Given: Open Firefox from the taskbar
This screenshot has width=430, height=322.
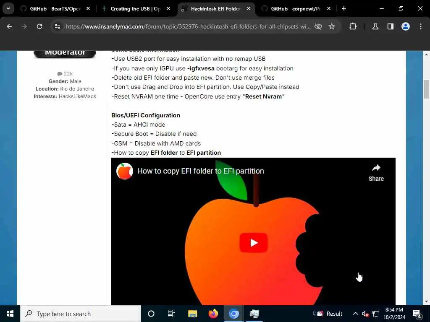Looking at the screenshot, I should click(213, 314).
